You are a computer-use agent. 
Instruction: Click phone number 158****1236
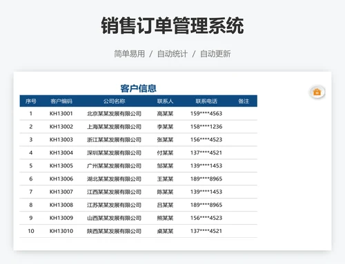[206, 127]
